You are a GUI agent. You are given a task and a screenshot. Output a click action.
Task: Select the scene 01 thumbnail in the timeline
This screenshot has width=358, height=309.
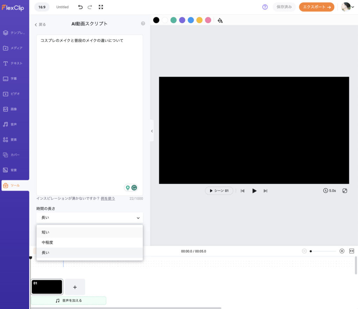[47, 287]
